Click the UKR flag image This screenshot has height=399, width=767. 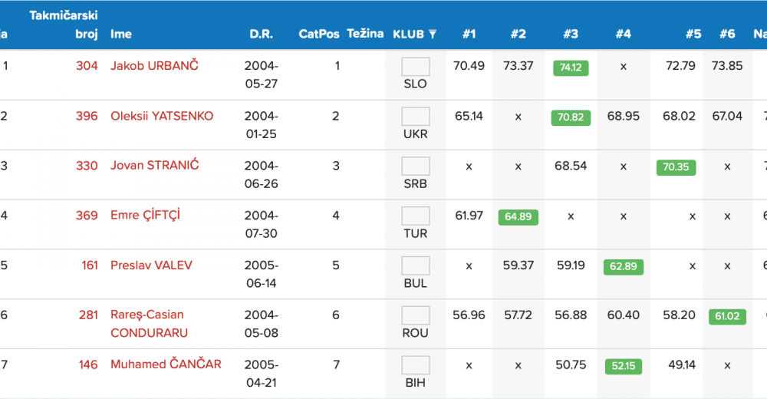click(x=416, y=117)
